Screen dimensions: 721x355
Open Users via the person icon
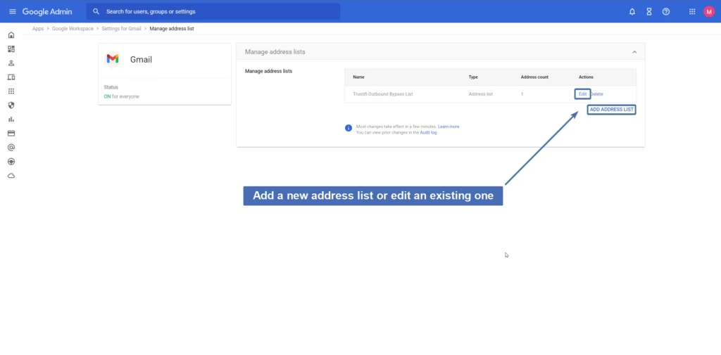click(x=11, y=63)
